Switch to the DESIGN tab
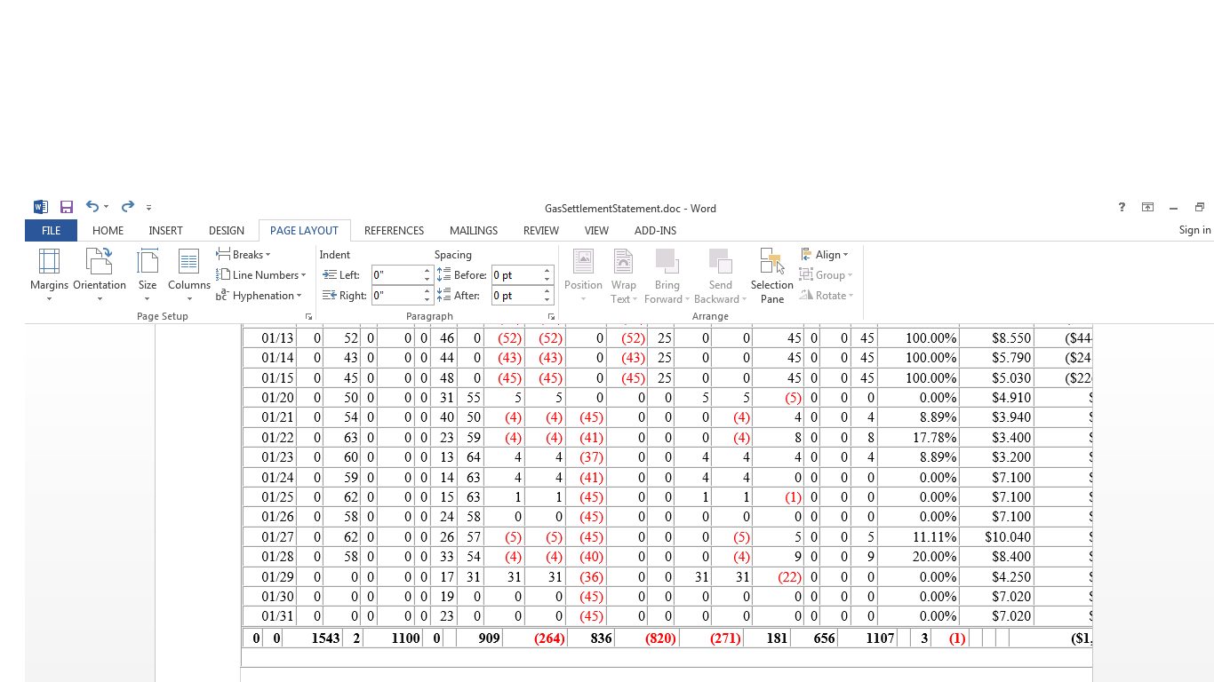Image resolution: width=1214 pixels, height=682 pixels. point(227,231)
